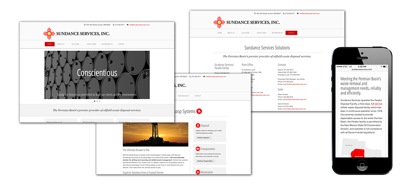Tap the sundanceservices.com address bar on the iPhone

(x=362, y=69)
